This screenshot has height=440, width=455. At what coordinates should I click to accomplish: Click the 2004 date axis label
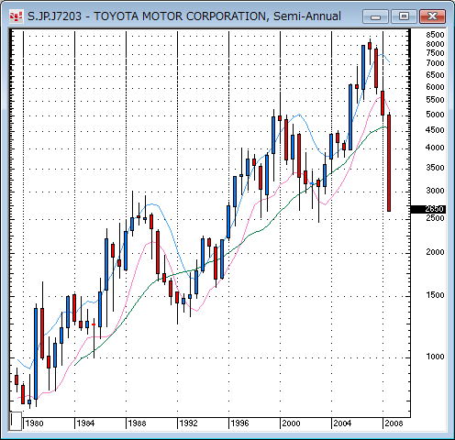[342, 423]
